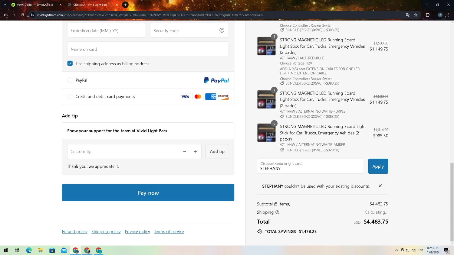This screenshot has width=454, height=255.
Task: Uncheck Use shipping address as billing address
Action: (x=70, y=63)
